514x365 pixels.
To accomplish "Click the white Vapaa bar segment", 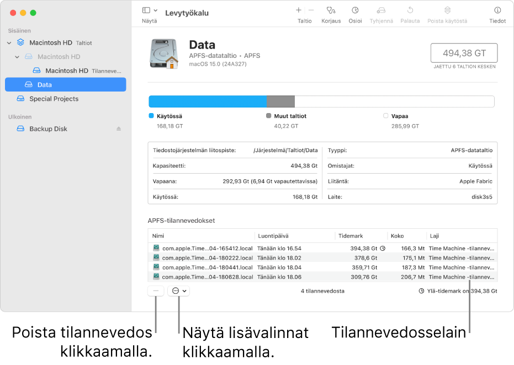I will 394,101.
